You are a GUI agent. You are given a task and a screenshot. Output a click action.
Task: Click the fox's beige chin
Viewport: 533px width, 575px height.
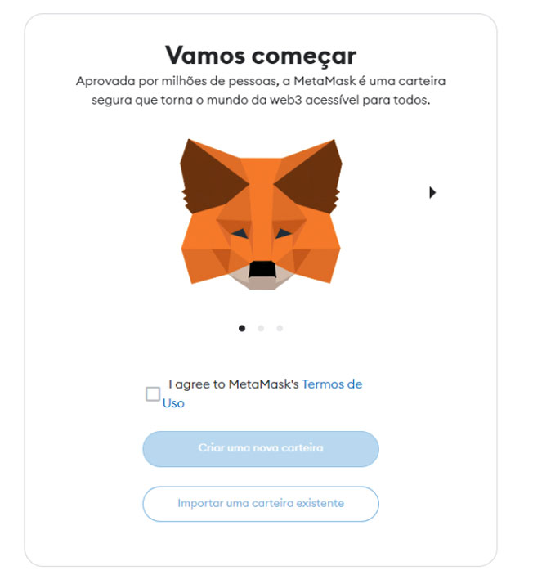[262, 281]
